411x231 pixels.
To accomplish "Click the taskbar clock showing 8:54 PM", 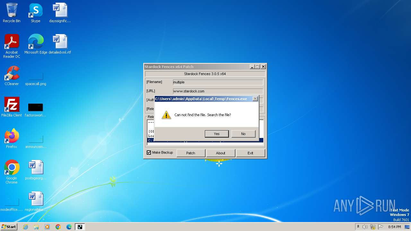I will 394,227.
